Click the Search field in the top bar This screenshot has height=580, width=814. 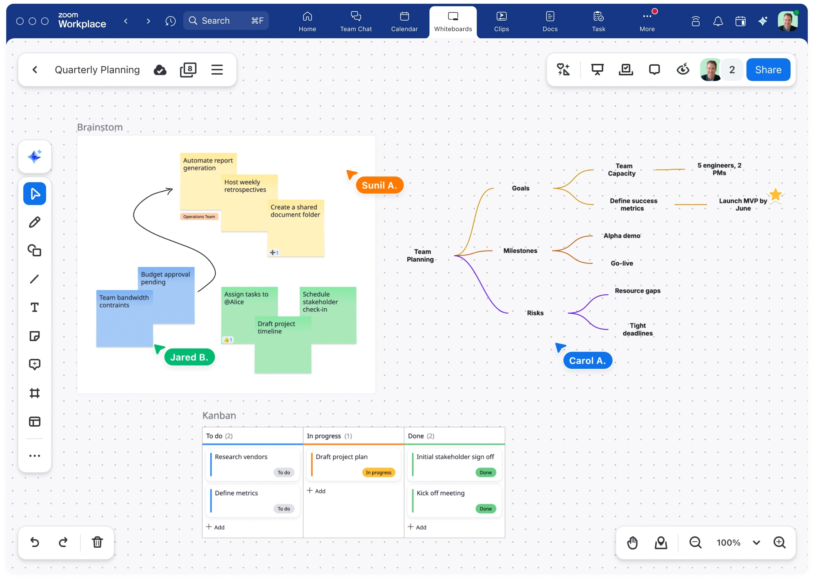click(x=226, y=20)
